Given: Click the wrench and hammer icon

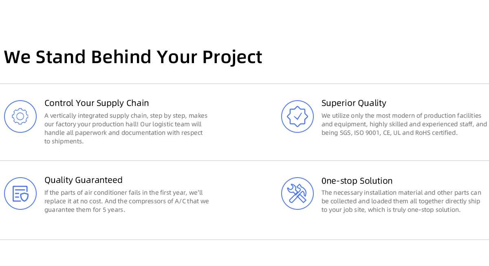Looking at the screenshot, I should click(x=297, y=193).
